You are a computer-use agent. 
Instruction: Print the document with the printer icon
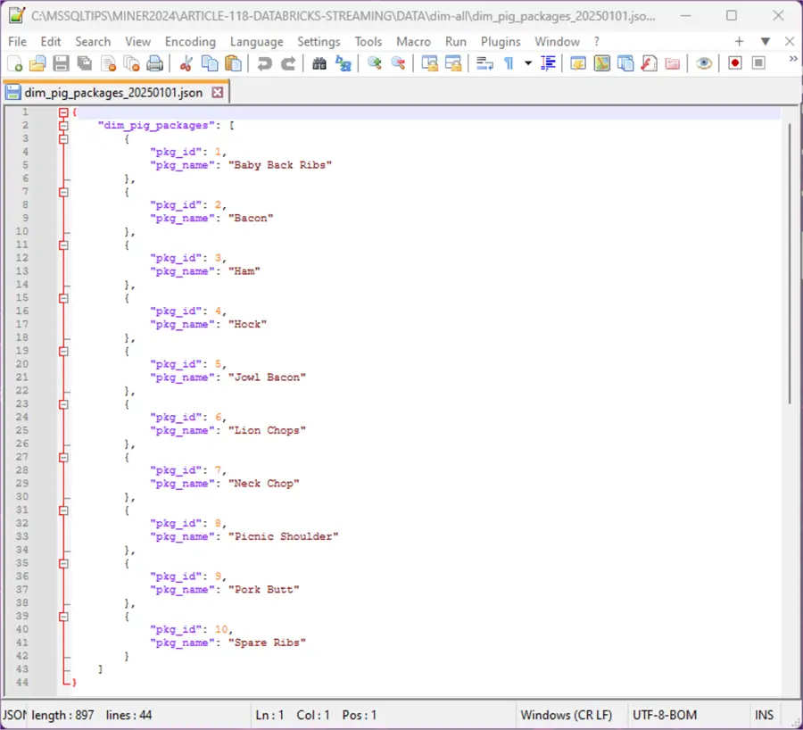tap(154, 63)
